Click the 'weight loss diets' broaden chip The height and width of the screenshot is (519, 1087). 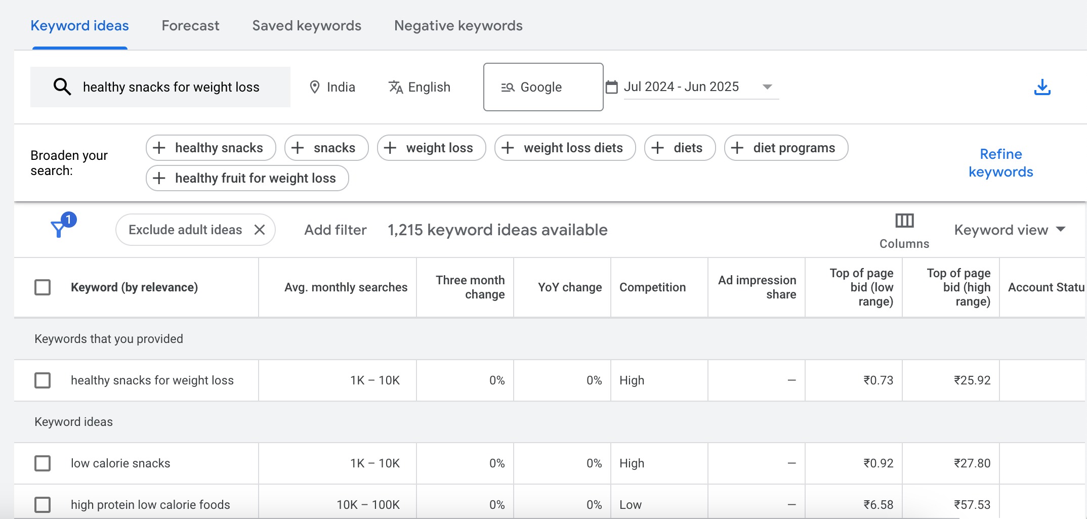[565, 148]
